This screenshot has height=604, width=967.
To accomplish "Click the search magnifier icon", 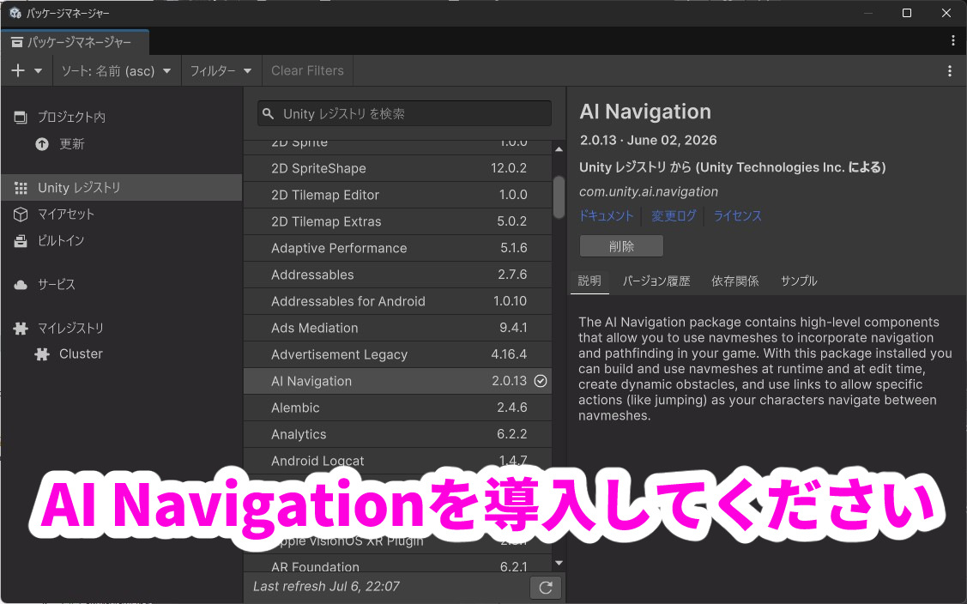I will point(268,113).
